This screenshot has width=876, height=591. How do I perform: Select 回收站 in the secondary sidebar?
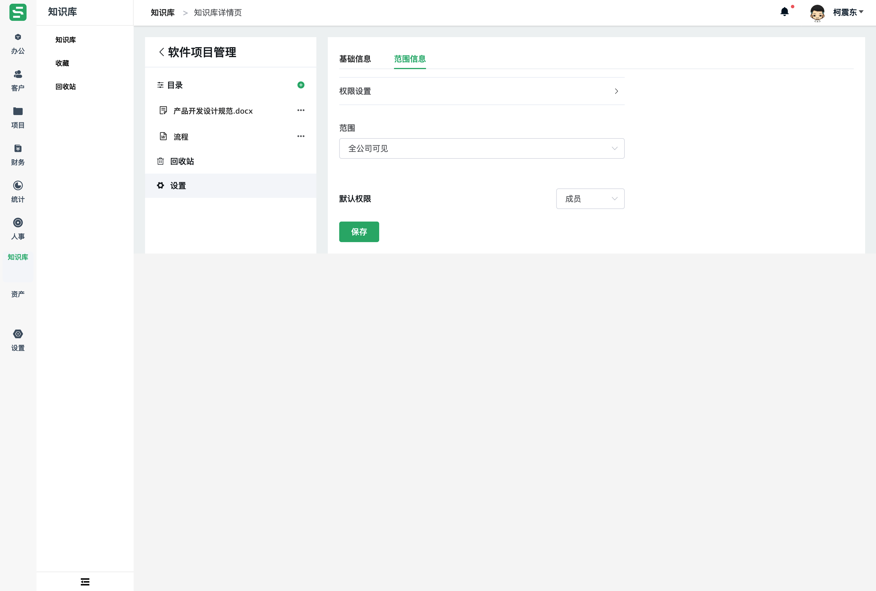66,86
